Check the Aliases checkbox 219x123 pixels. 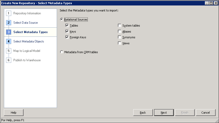coord(120,32)
